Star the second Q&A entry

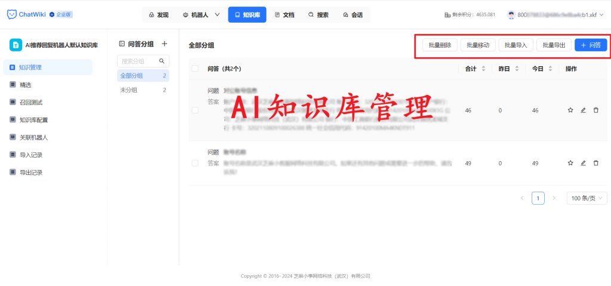point(570,163)
